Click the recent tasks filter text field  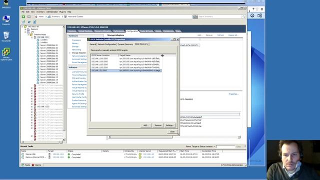[225, 146]
